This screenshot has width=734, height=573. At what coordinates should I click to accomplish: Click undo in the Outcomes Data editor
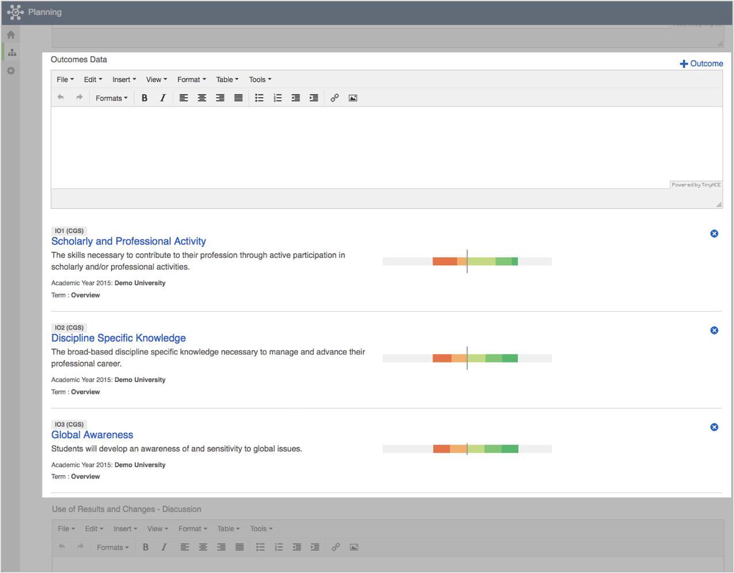coord(61,98)
